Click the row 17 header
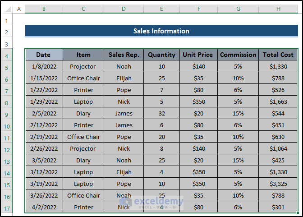 7,208
